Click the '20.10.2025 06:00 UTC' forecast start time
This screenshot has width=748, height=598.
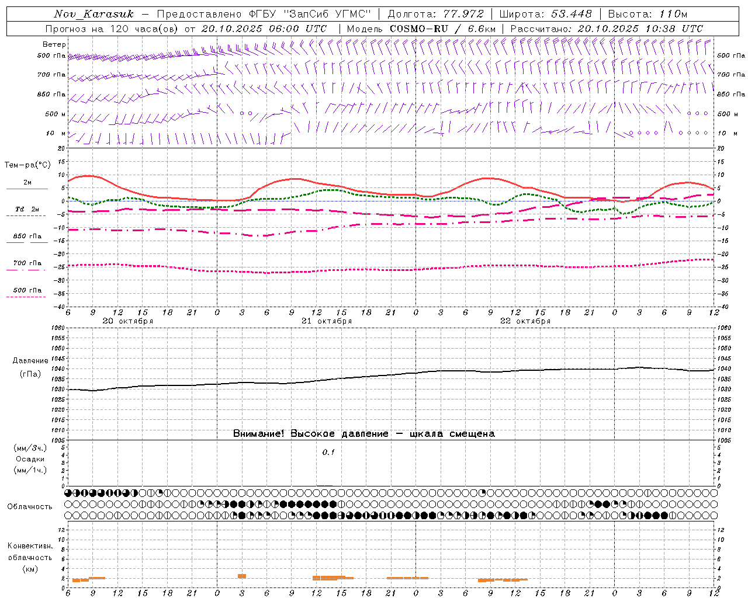pyautogui.click(x=264, y=29)
